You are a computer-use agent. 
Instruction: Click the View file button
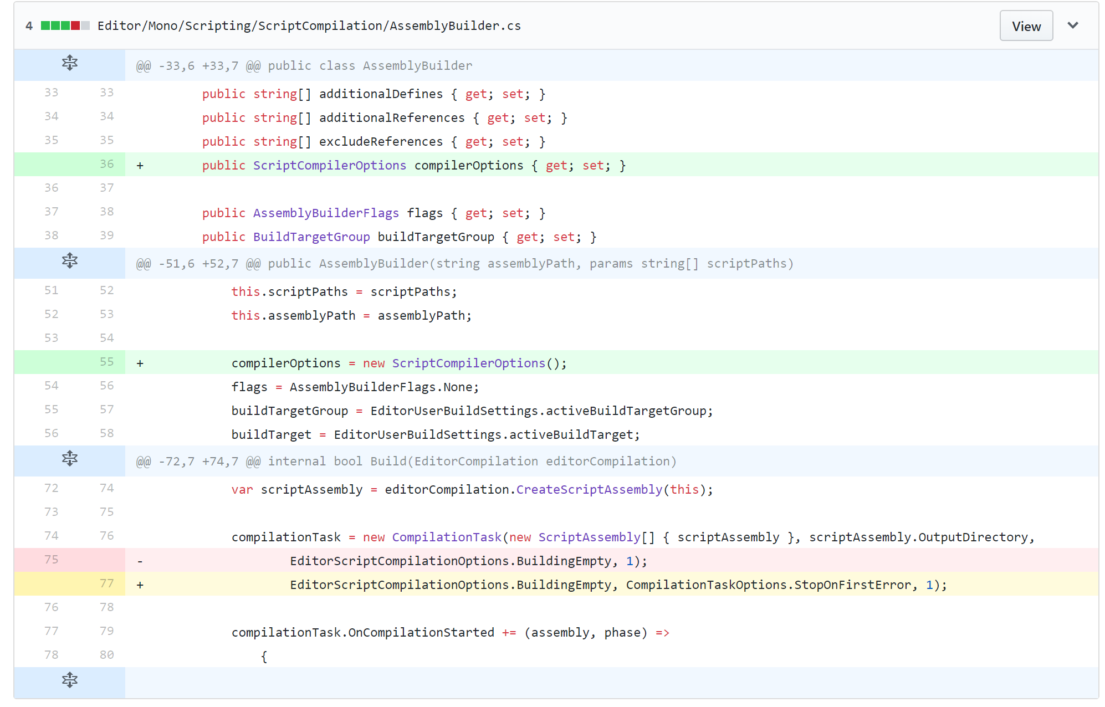[x=1025, y=26]
